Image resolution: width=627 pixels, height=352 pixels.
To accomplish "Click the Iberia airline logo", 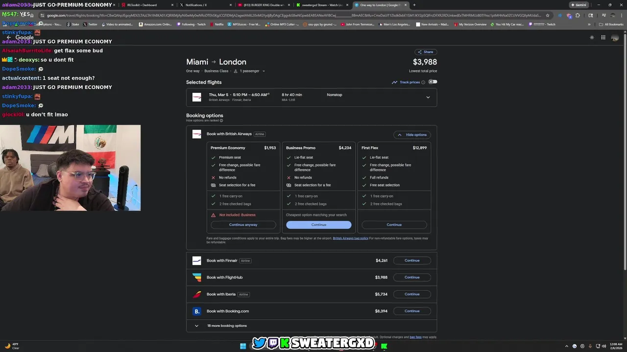I will pos(197,294).
